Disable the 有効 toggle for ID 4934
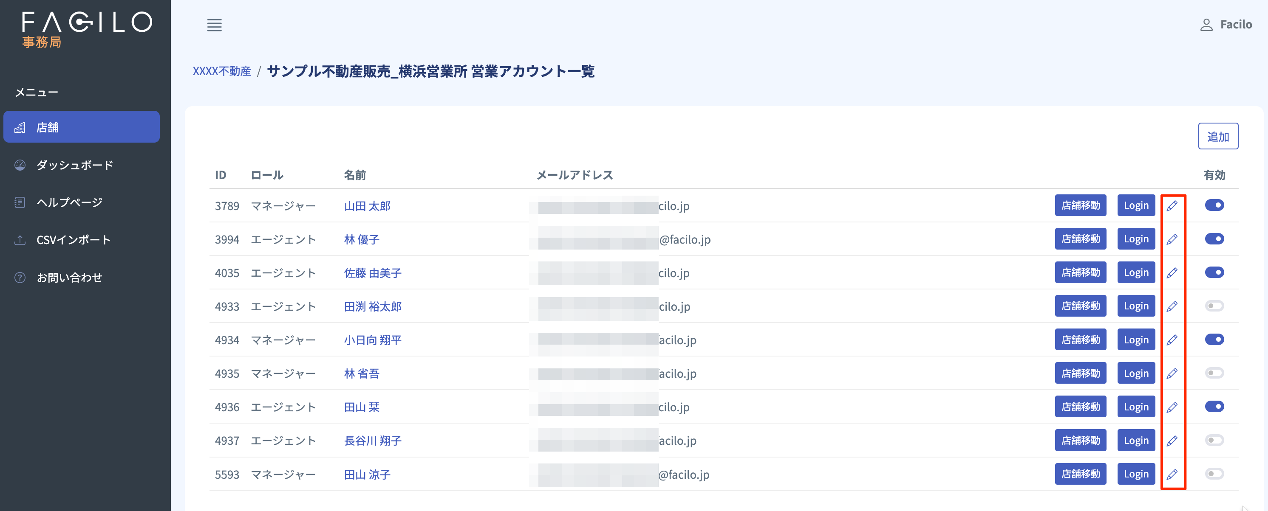This screenshot has width=1268, height=511. [x=1214, y=340]
